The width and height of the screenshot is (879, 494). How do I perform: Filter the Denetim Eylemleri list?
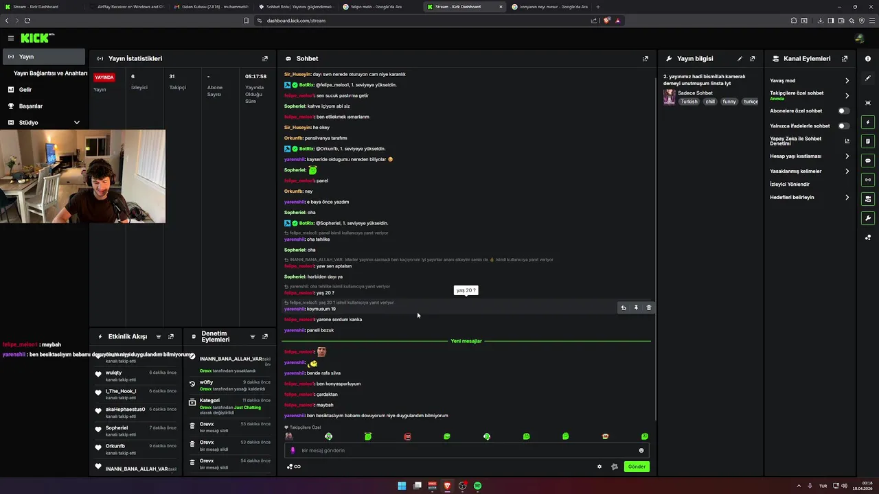[252, 337]
